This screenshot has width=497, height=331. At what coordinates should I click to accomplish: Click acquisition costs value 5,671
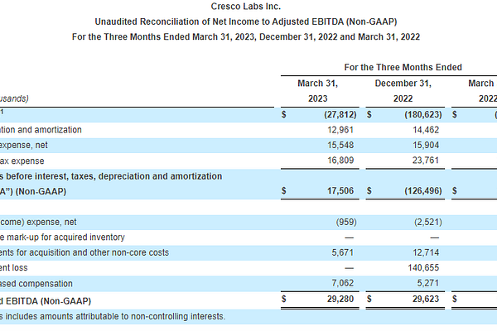click(343, 252)
